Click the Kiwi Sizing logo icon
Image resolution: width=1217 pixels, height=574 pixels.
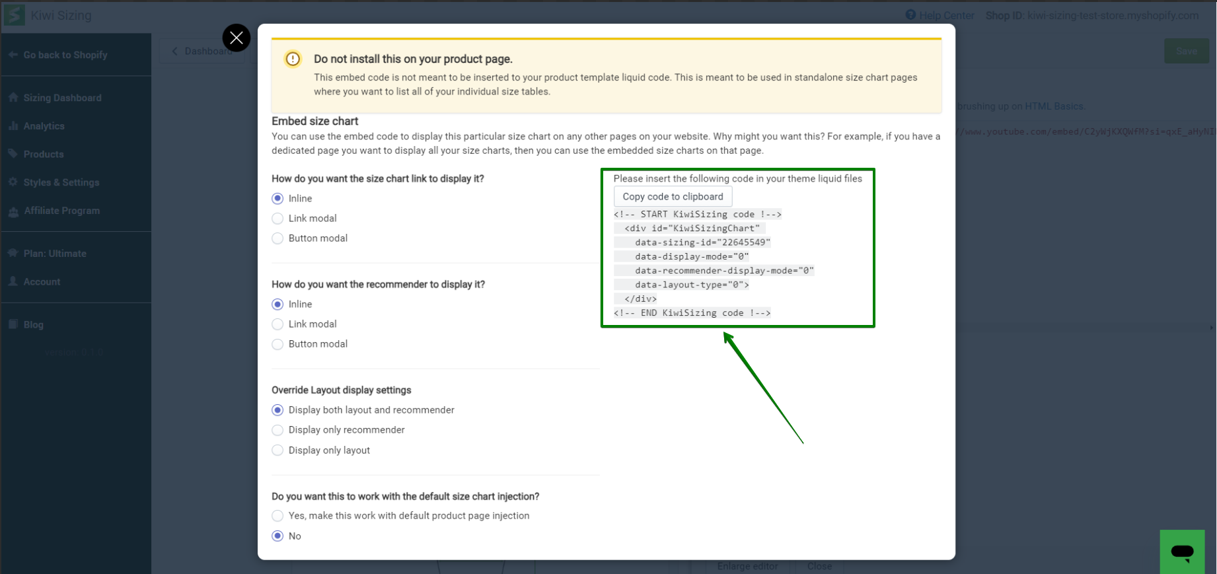[15, 15]
